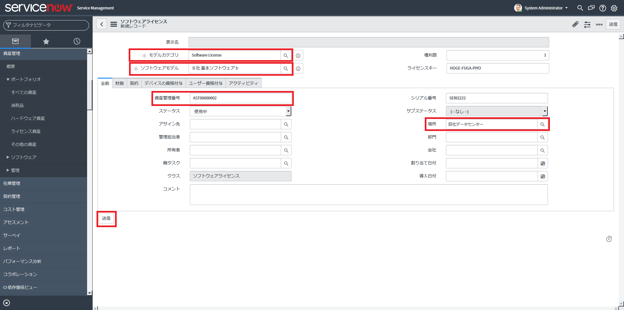
Task: Expand the ソフトウェア navigator section
Action: tap(21, 157)
